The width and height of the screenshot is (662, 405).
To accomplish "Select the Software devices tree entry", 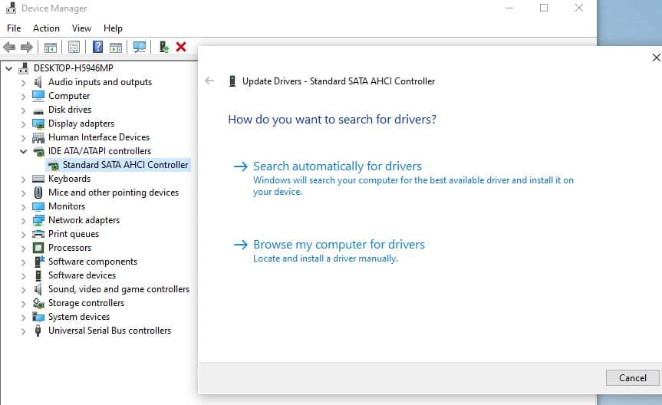I will (x=82, y=275).
